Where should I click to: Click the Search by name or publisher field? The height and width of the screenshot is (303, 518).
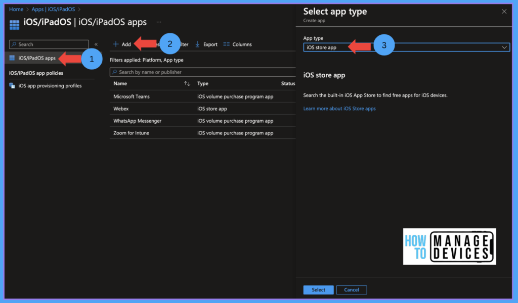[202, 72]
